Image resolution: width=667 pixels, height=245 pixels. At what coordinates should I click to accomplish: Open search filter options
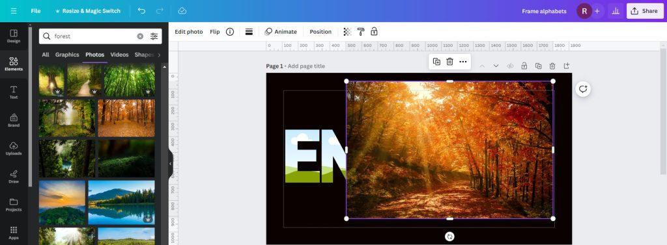[x=154, y=36]
